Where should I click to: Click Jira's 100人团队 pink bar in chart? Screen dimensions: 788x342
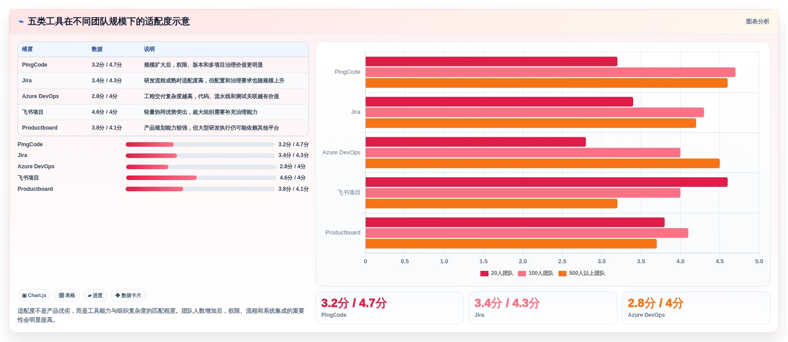coord(534,112)
